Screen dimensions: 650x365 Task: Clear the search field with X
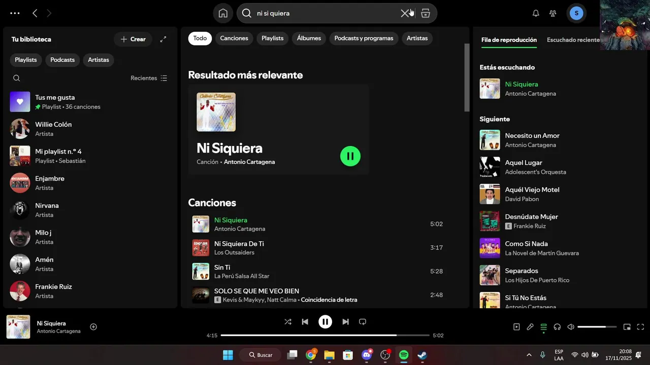[x=405, y=13]
